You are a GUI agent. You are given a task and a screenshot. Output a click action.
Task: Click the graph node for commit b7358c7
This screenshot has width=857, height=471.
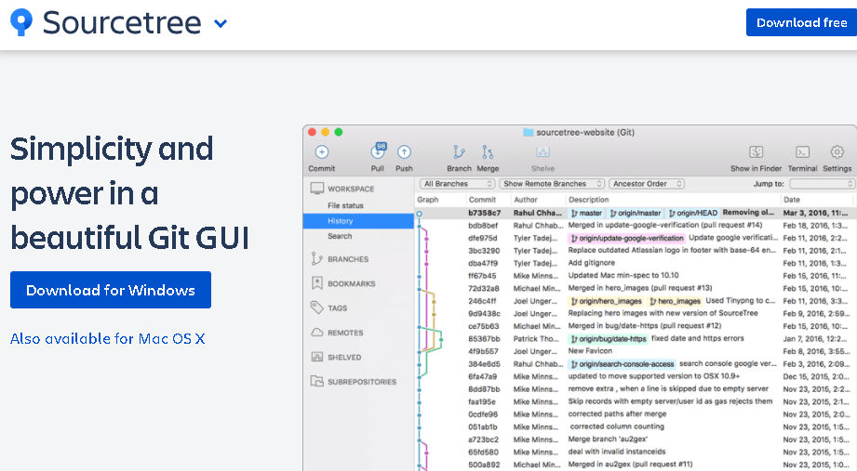pyautogui.click(x=420, y=214)
